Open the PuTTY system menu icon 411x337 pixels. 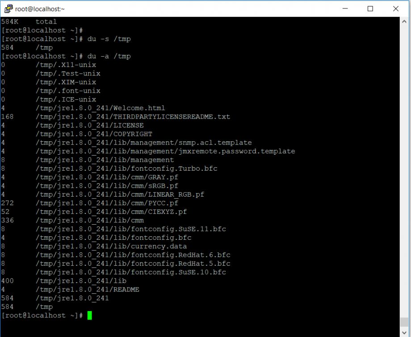pyautogui.click(x=8, y=8)
